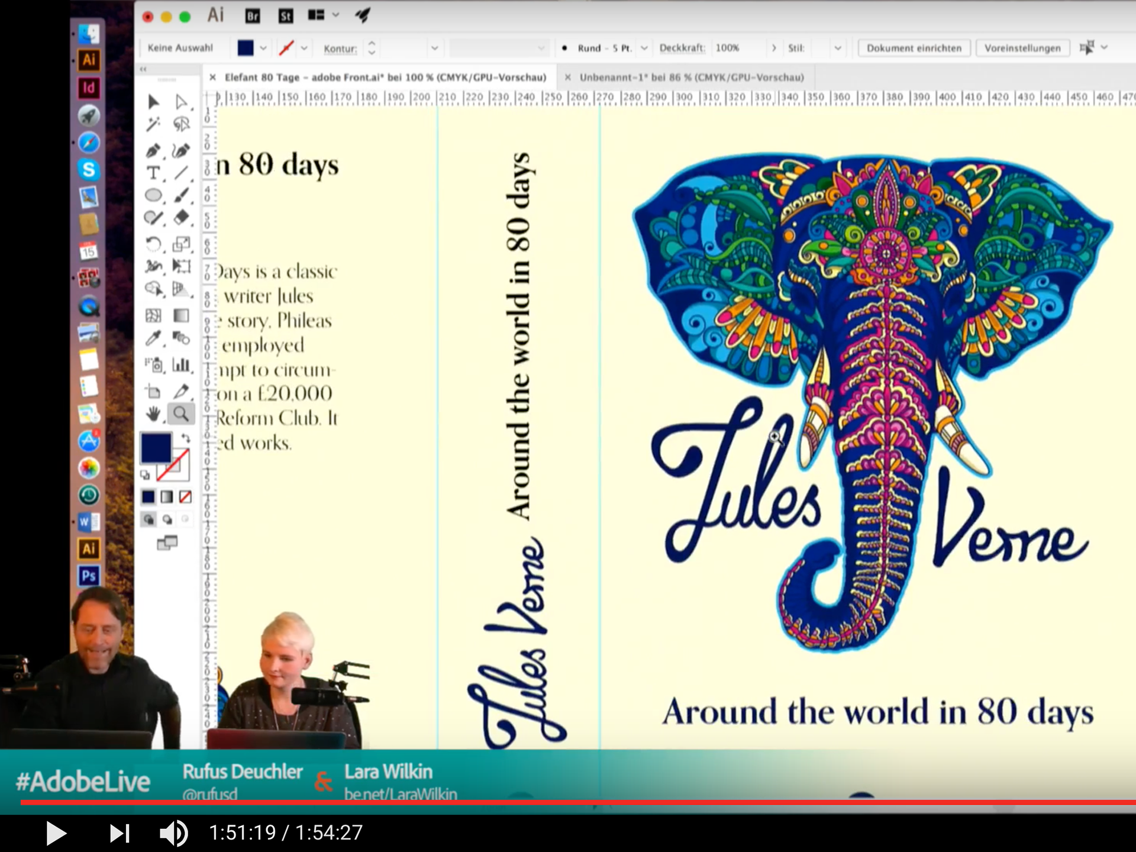Select the Direct Selection tool (white arrow)

coord(182,102)
